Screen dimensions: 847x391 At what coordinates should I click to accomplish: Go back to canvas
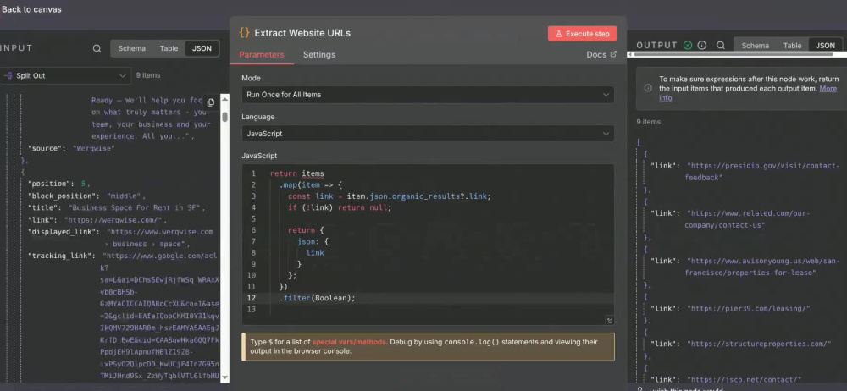pos(31,9)
